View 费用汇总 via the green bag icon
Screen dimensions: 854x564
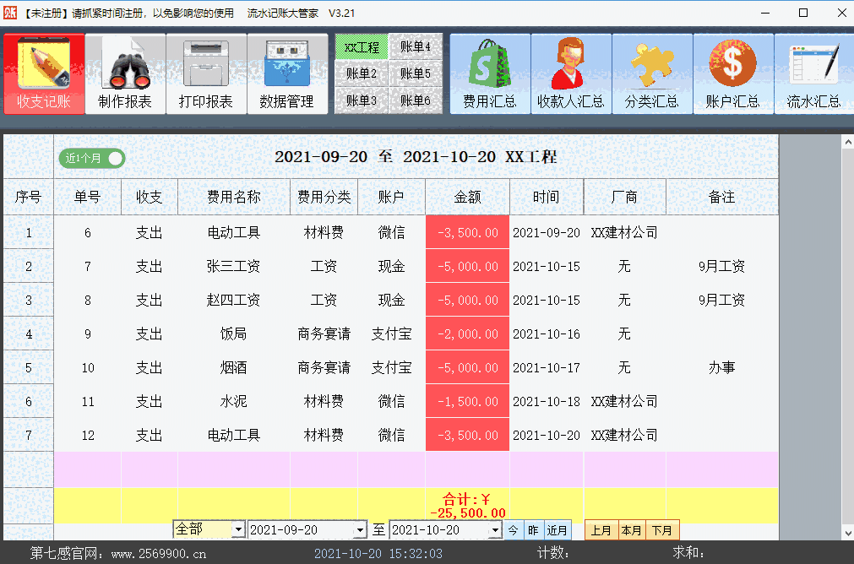tap(489, 73)
